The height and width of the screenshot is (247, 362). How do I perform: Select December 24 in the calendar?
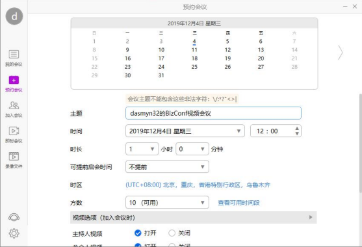click(x=161, y=67)
